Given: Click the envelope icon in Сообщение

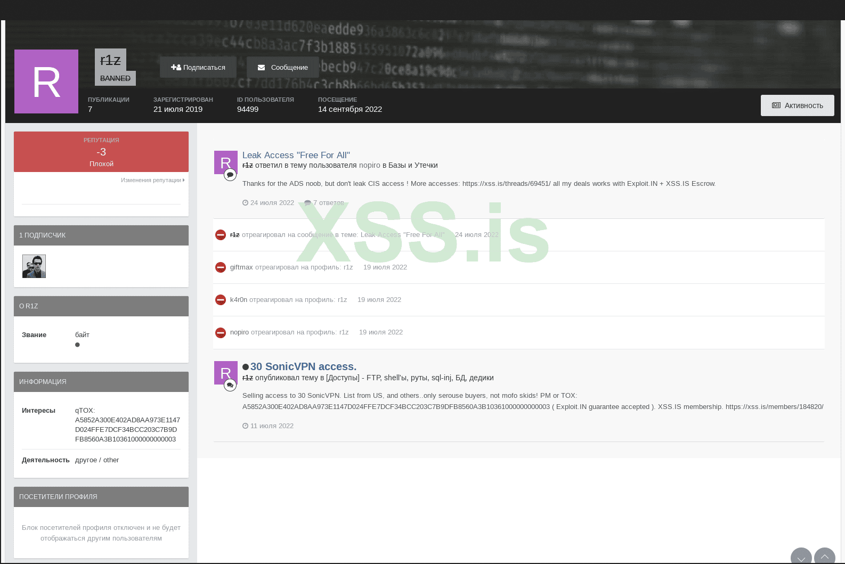Looking at the screenshot, I should point(261,68).
